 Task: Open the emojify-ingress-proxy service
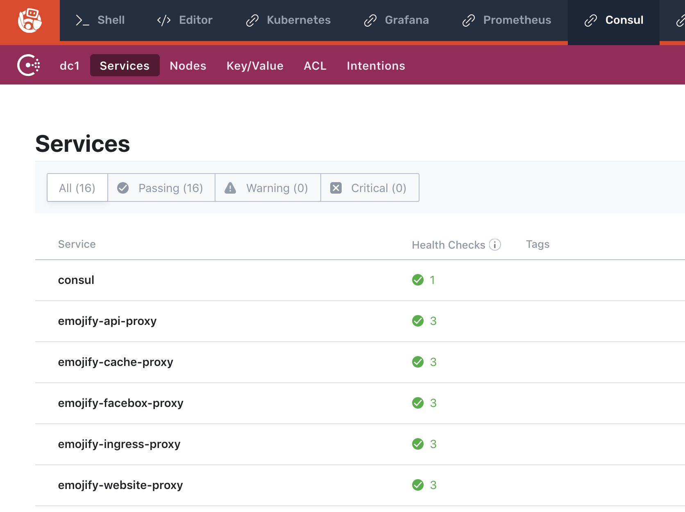tap(119, 444)
